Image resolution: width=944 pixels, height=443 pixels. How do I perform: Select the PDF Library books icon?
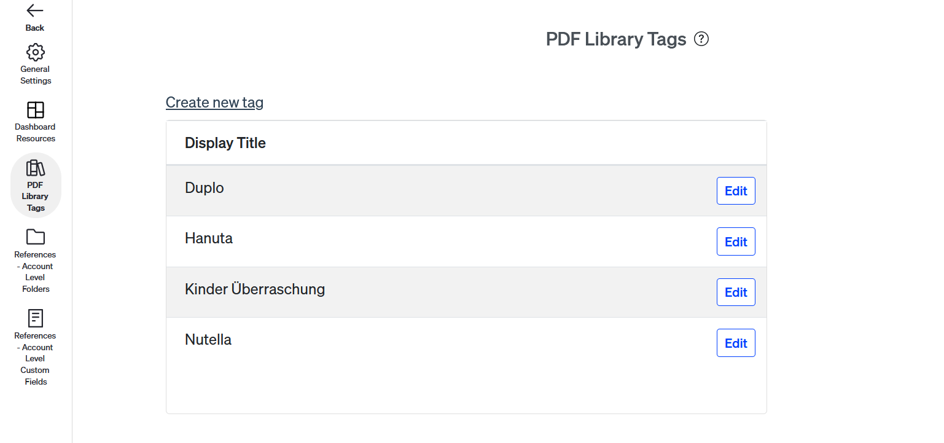pyautogui.click(x=36, y=168)
